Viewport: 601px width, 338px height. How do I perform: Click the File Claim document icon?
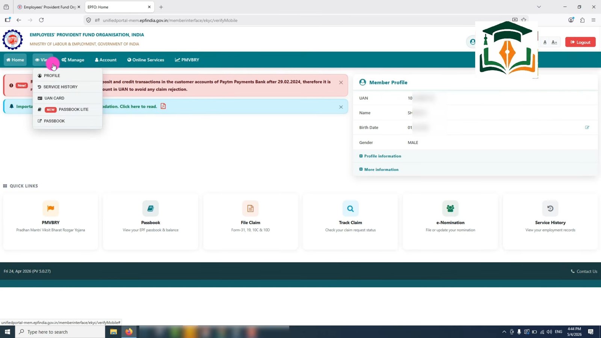(x=251, y=208)
